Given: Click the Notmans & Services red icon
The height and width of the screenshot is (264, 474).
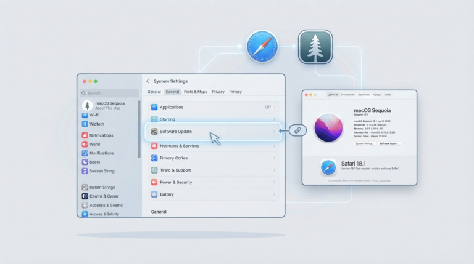Looking at the screenshot, I should click(x=154, y=146).
